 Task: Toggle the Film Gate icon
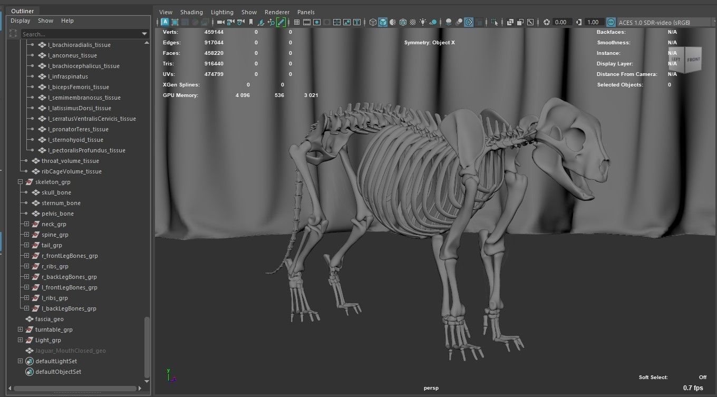coord(306,22)
